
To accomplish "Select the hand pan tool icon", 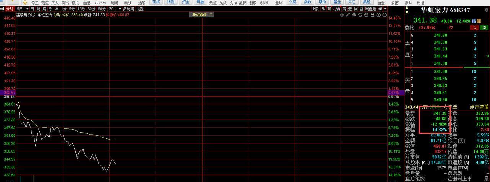I will pyautogui.click(x=366, y=15).
